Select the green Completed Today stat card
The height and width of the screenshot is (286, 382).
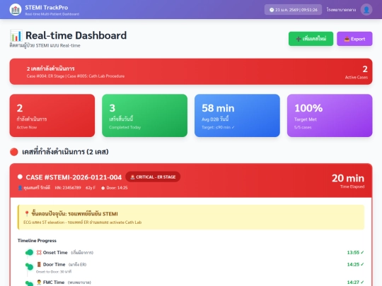(x=145, y=116)
